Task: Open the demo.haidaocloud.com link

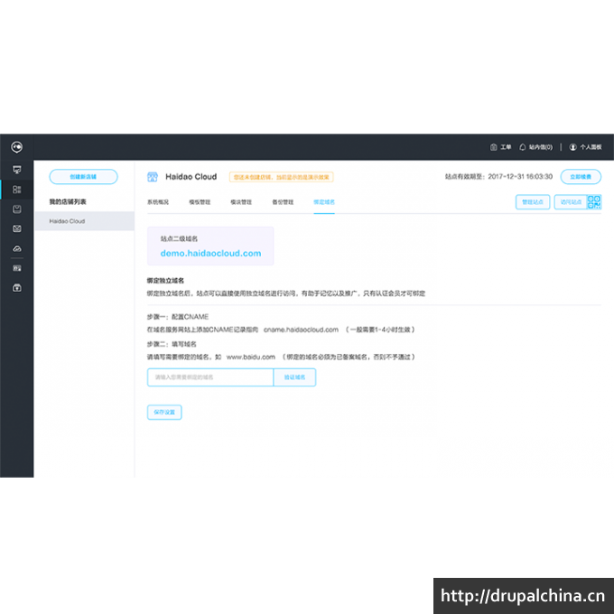Action: [x=210, y=254]
